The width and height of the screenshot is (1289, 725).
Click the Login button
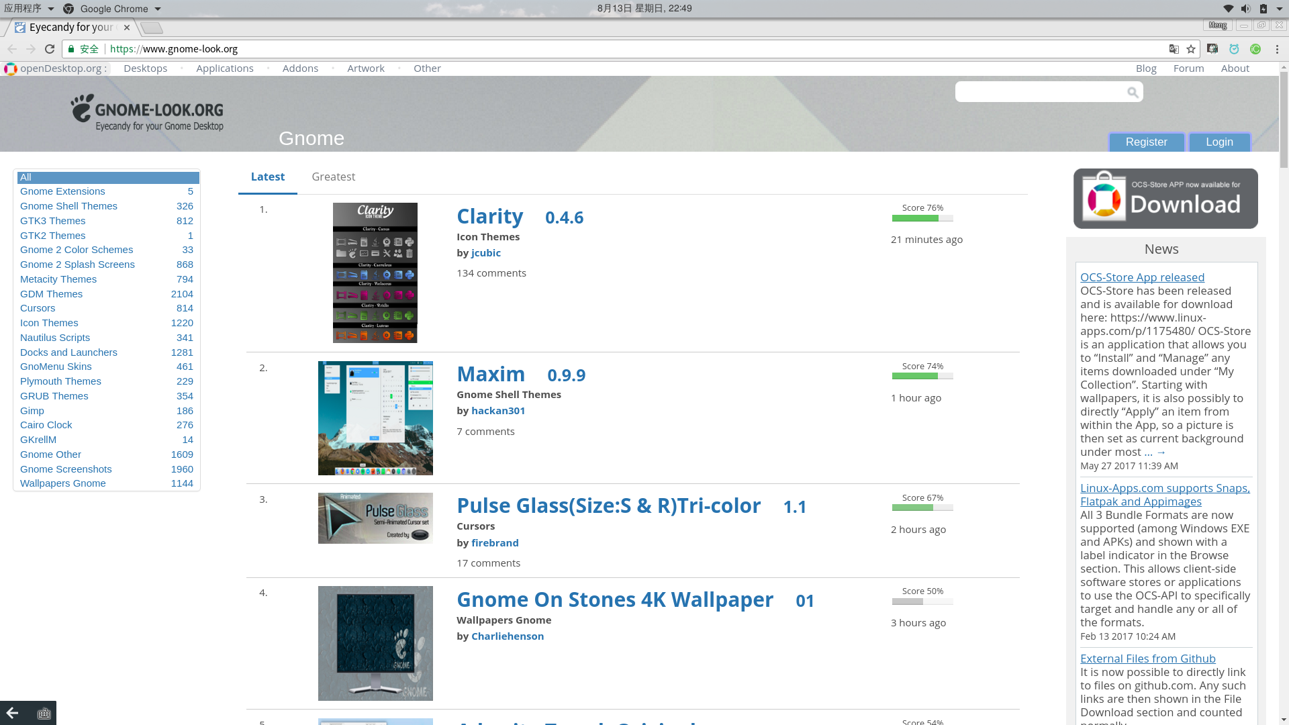(x=1219, y=142)
